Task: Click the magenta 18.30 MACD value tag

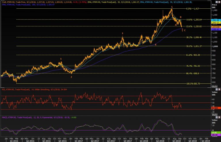Action: coord(215,135)
